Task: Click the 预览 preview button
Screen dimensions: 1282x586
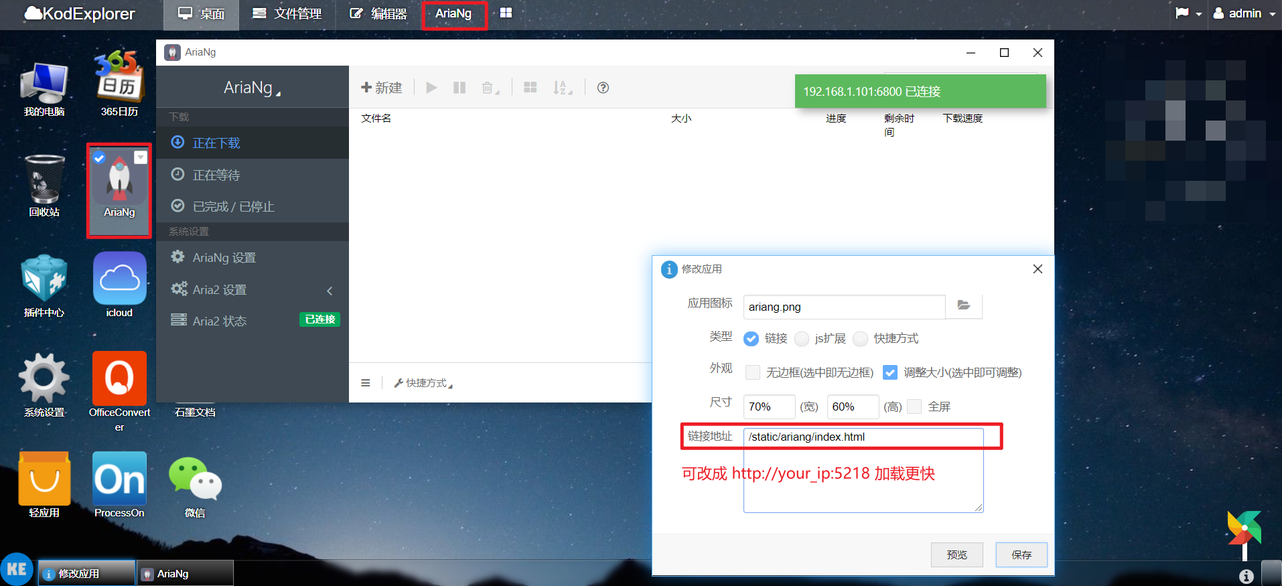Action: pos(957,555)
